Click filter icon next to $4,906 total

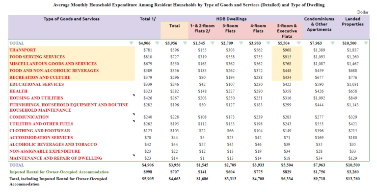tap(157, 43)
